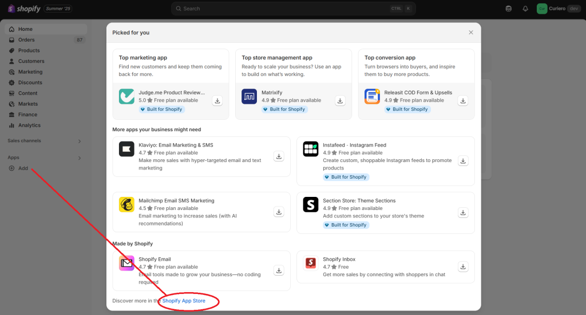Go to Home in the sidebar
Image resolution: width=586 pixels, height=315 pixels.
46,29
